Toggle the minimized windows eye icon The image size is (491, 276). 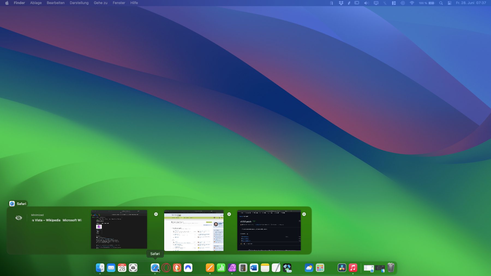[19, 218]
